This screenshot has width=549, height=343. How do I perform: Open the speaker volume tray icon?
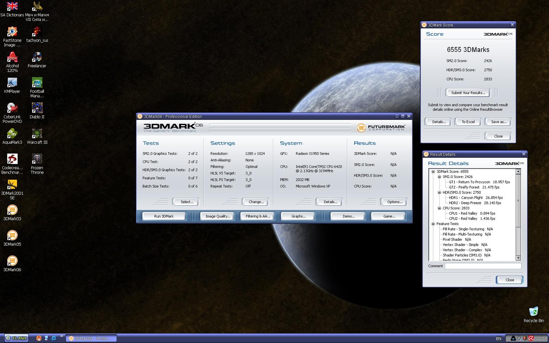pos(525,338)
